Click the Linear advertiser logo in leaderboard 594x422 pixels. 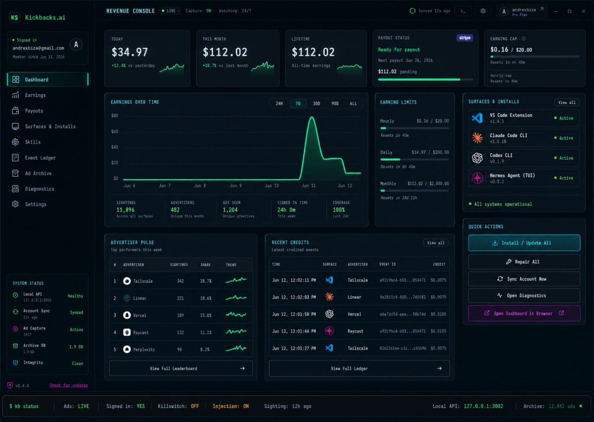(127, 298)
